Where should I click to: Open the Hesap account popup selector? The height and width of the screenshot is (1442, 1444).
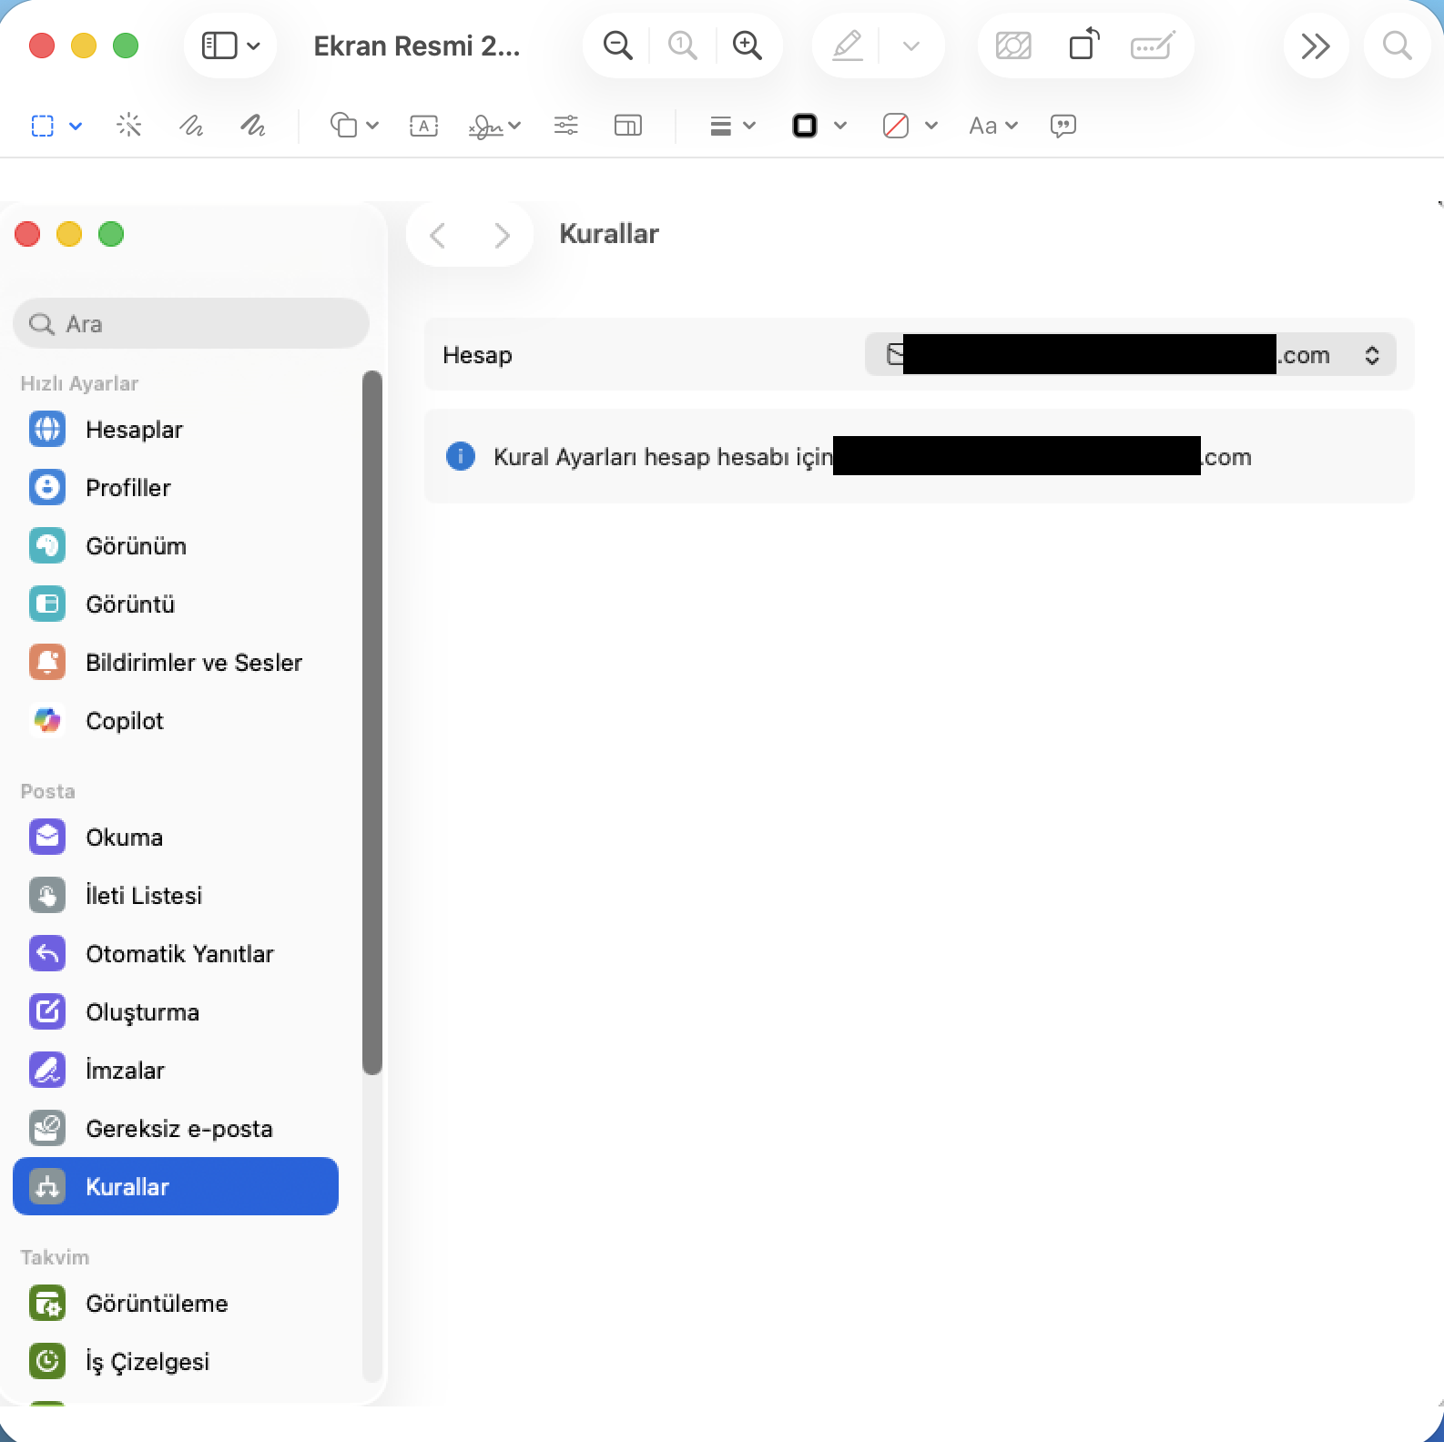click(x=1130, y=355)
